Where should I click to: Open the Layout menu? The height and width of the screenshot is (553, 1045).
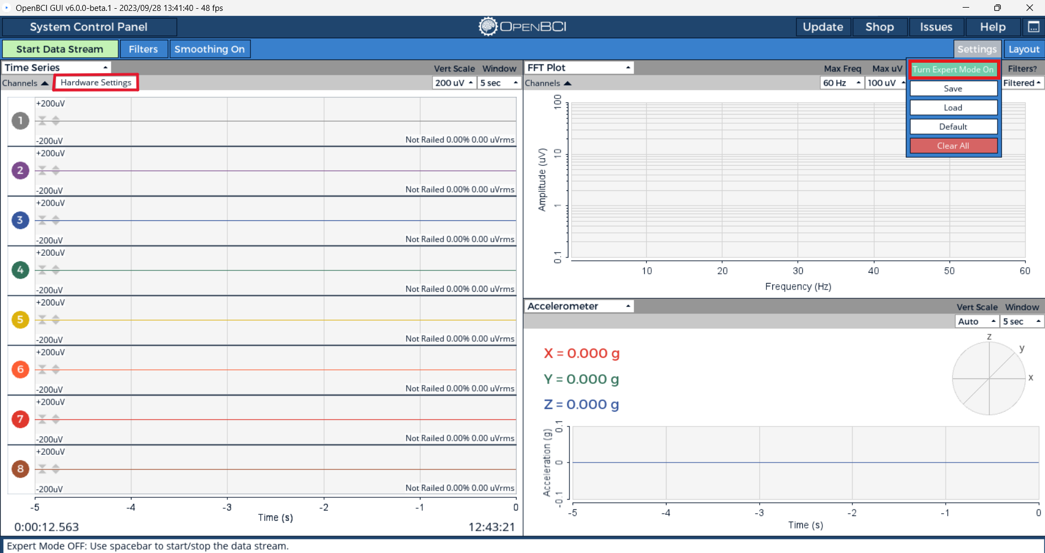(x=1023, y=49)
